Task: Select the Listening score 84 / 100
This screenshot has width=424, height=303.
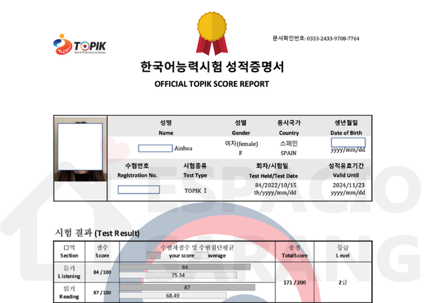Action: (x=102, y=272)
